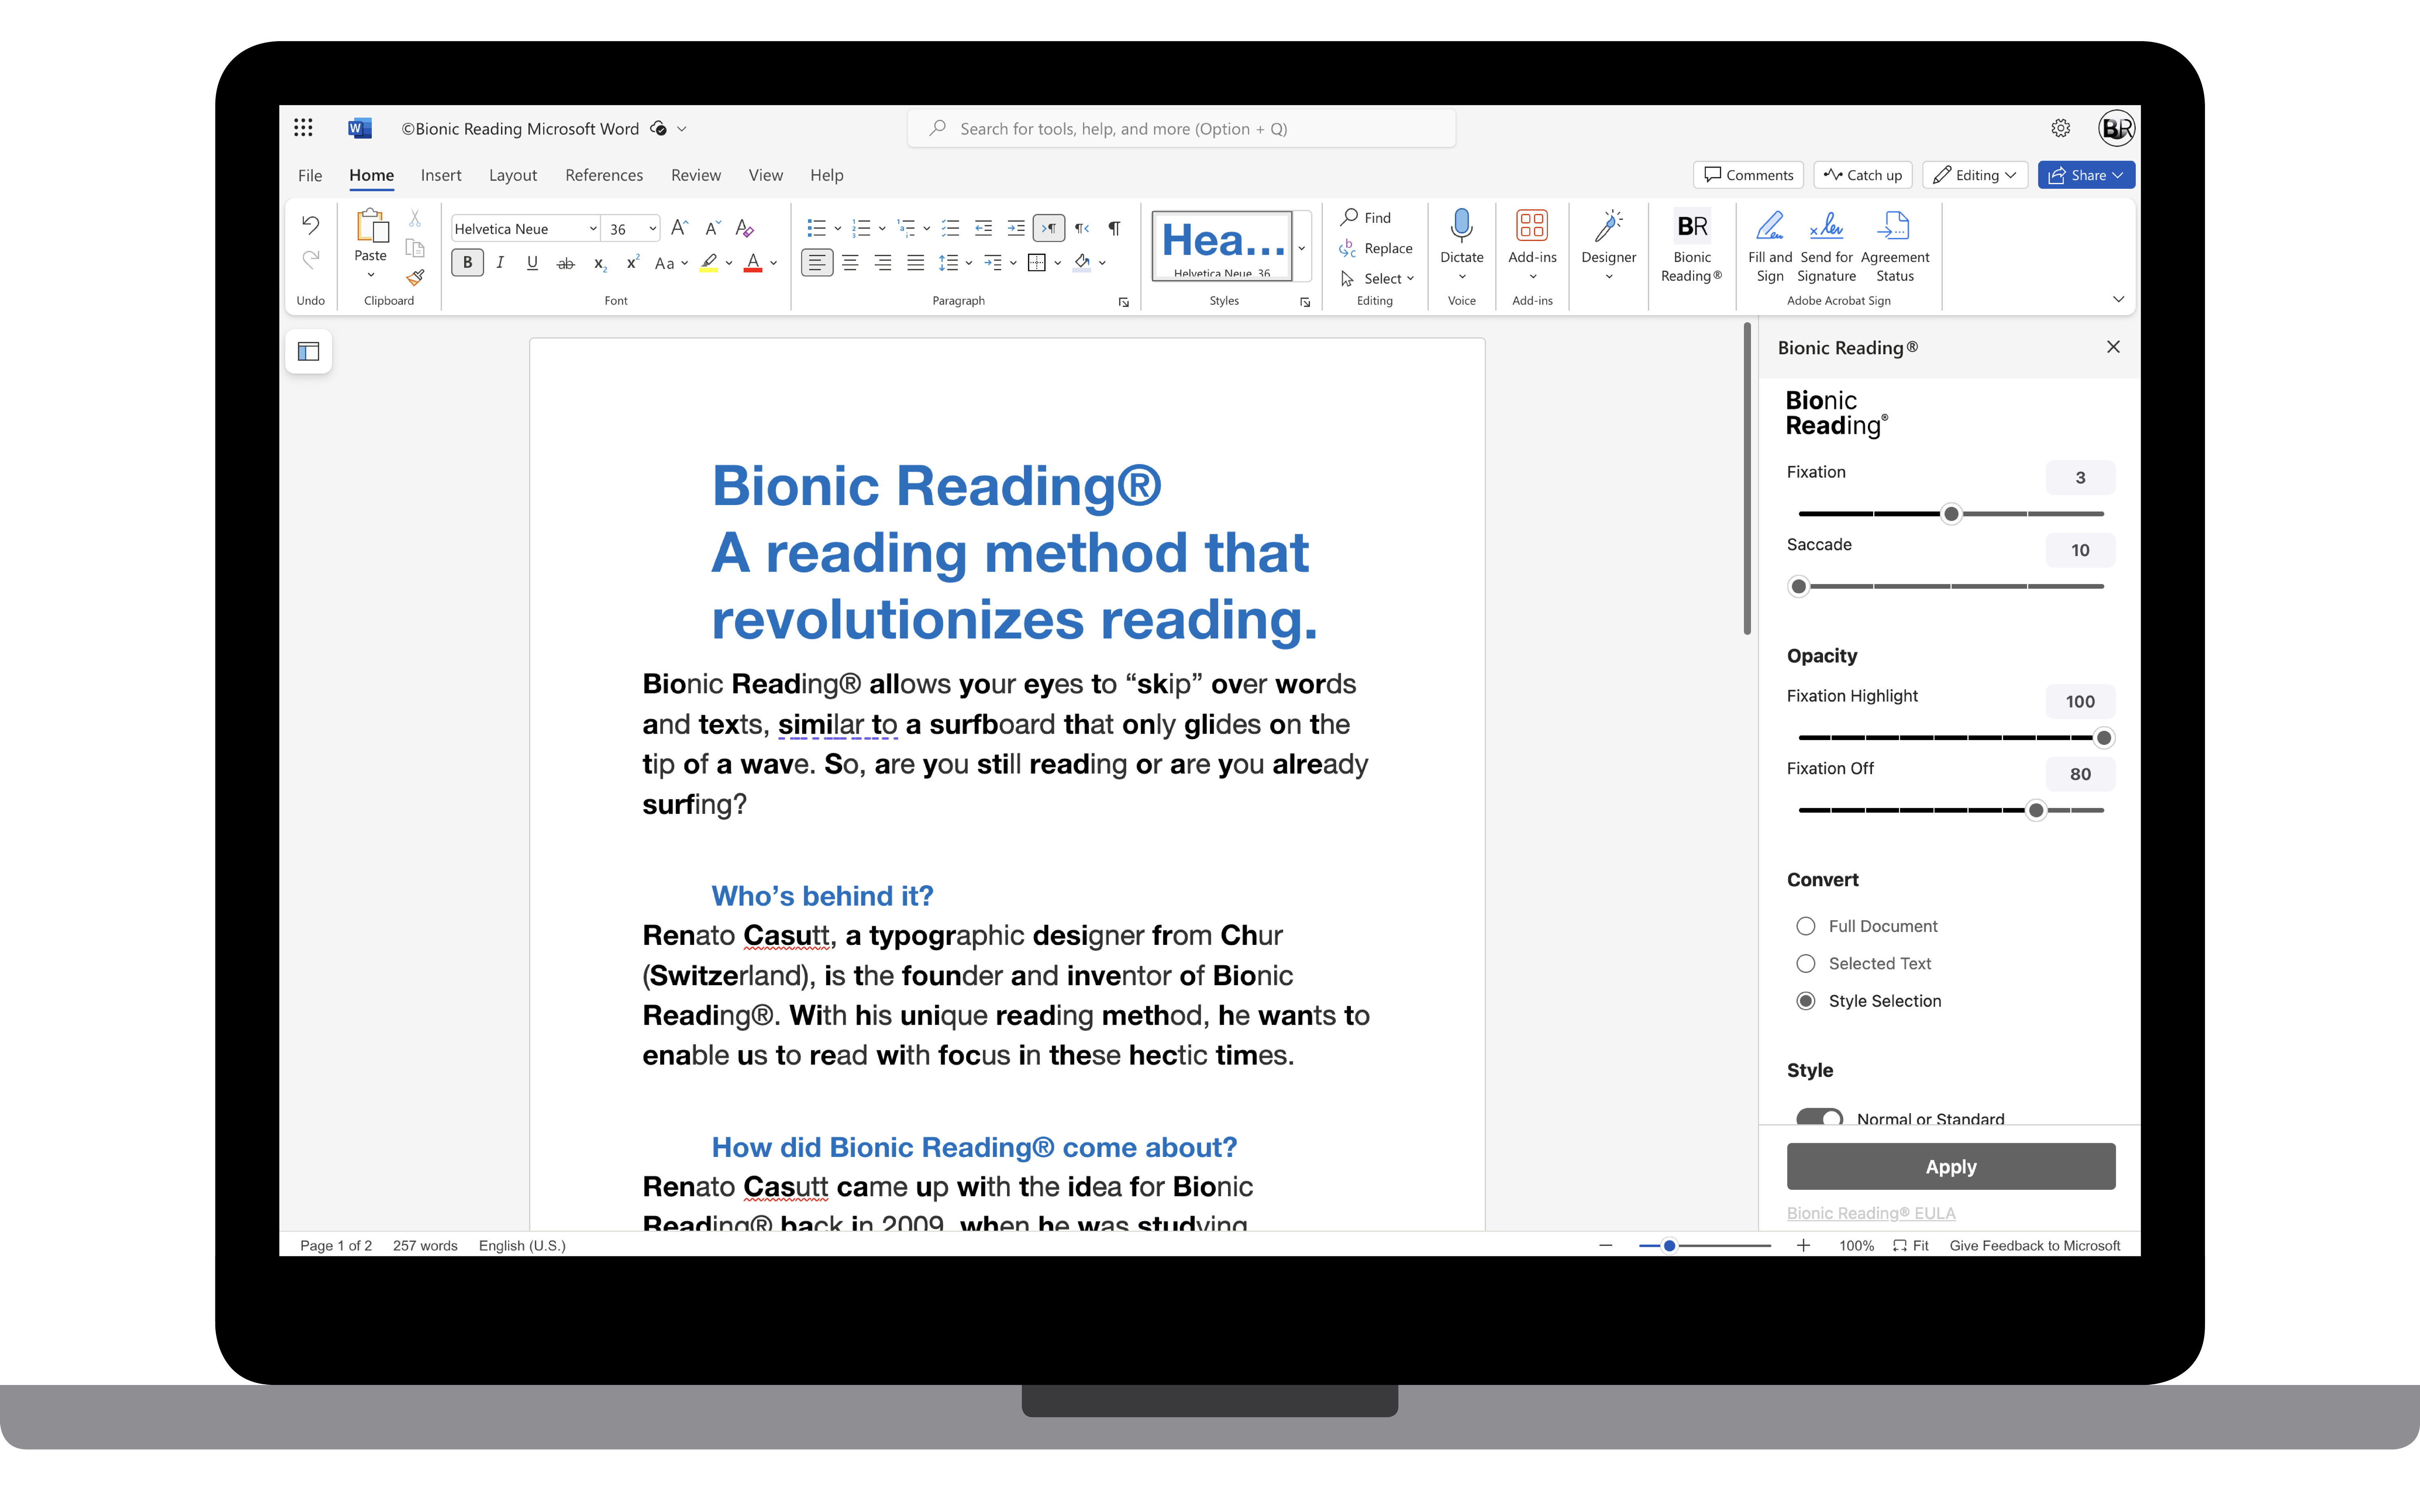Viewport: 2420px width, 1512px height.
Task: Click the Bionic Reading® EULA link
Action: coord(1866,1214)
